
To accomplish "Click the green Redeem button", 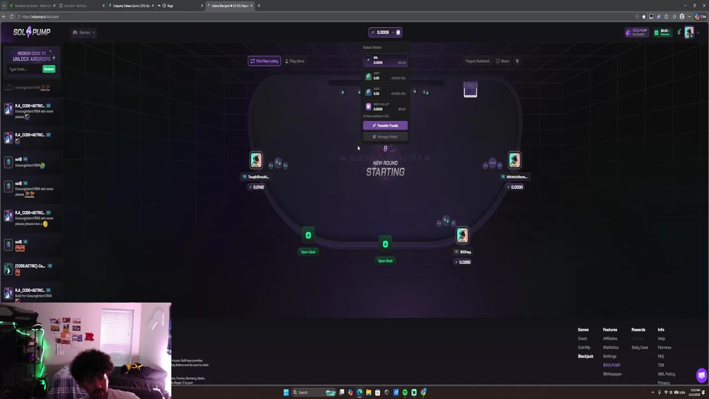I will pos(49,69).
